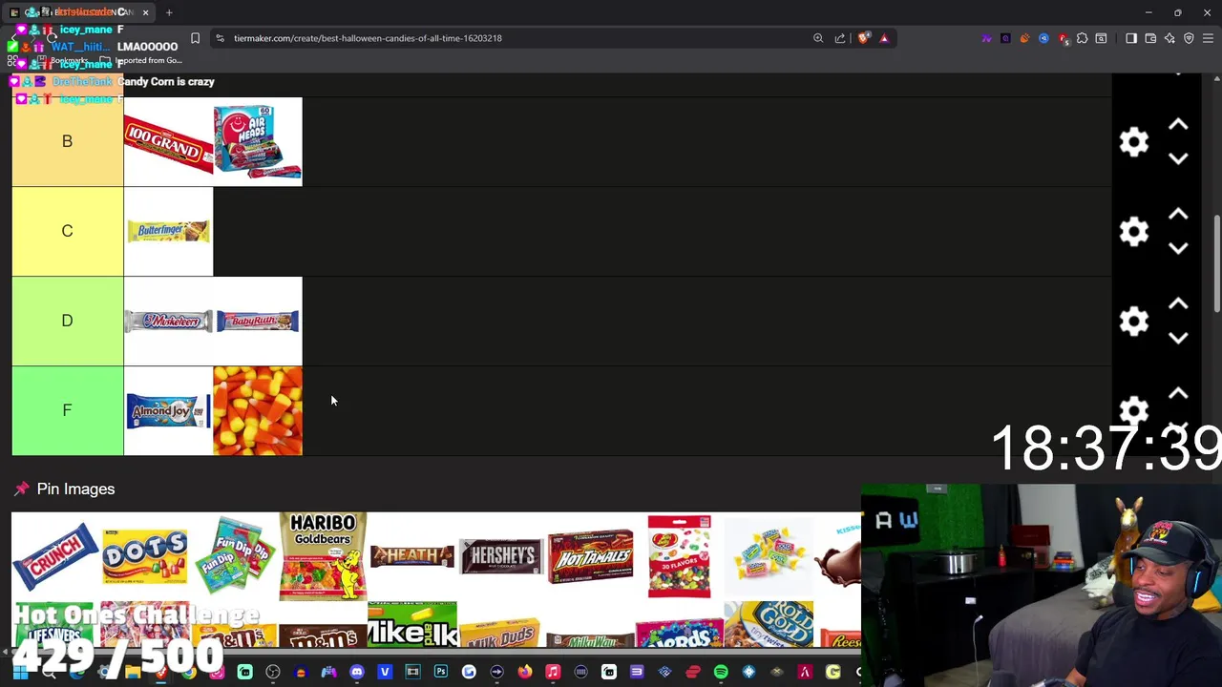The width and height of the screenshot is (1222, 687).
Task: Pick the Heath bar from the pool
Action: click(411, 556)
